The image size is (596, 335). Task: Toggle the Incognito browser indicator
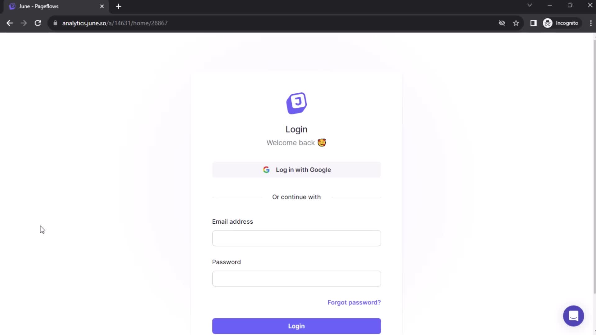[561, 23]
